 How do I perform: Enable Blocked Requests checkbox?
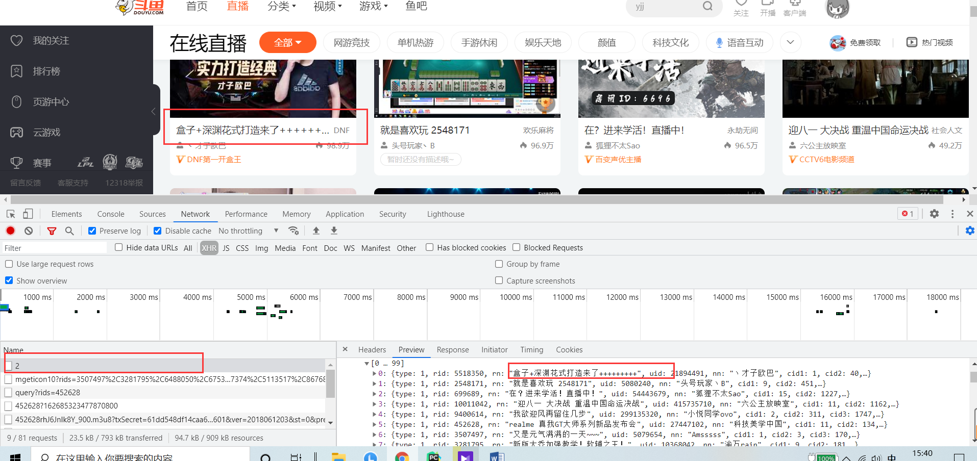517,247
